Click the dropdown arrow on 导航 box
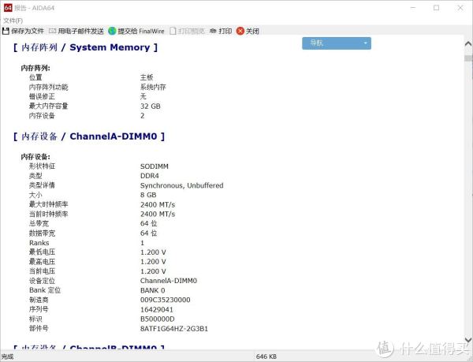The image size is (473, 362). (365, 43)
